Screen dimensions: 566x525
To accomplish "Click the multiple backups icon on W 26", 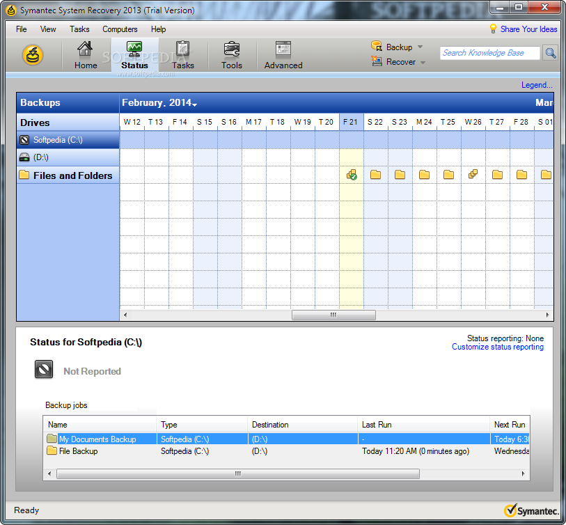I will coord(473,174).
